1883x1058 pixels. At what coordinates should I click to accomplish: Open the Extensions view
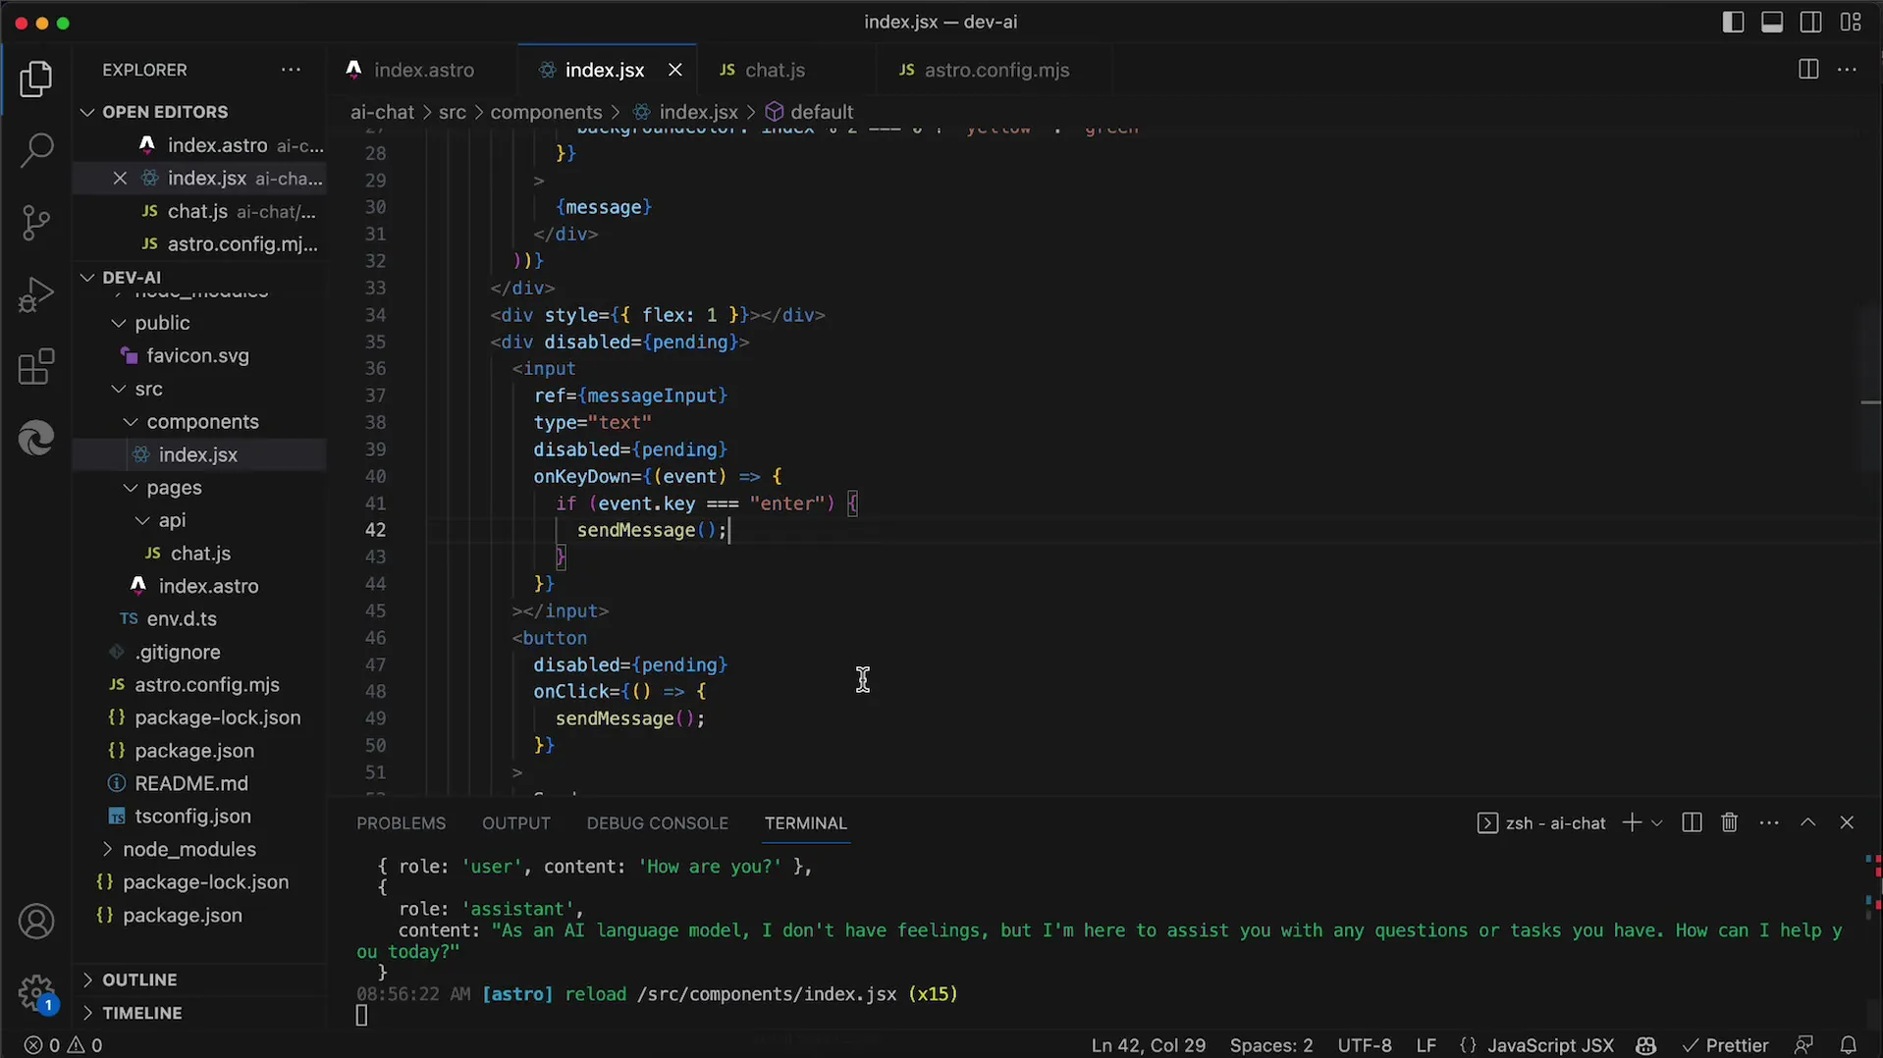click(x=36, y=367)
